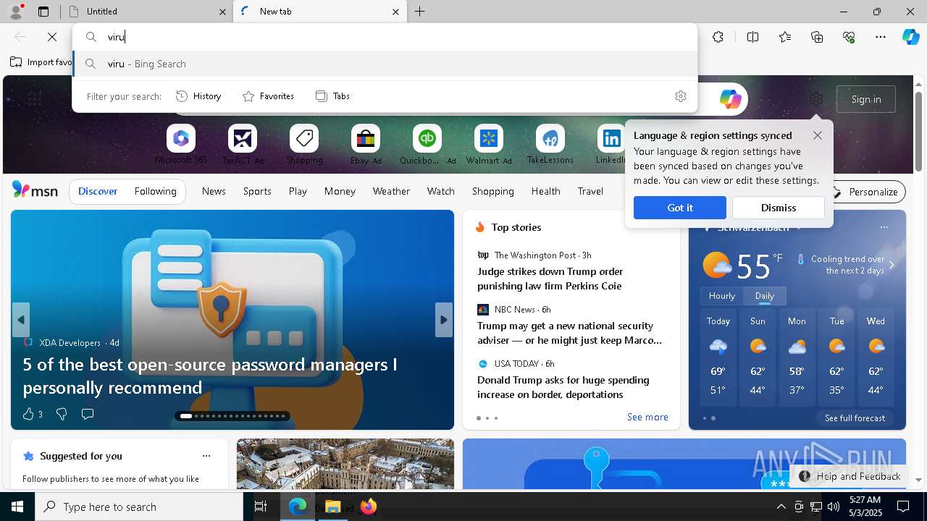Open the TakeLessons quick link tile
The height and width of the screenshot is (521, 927).
point(550,145)
